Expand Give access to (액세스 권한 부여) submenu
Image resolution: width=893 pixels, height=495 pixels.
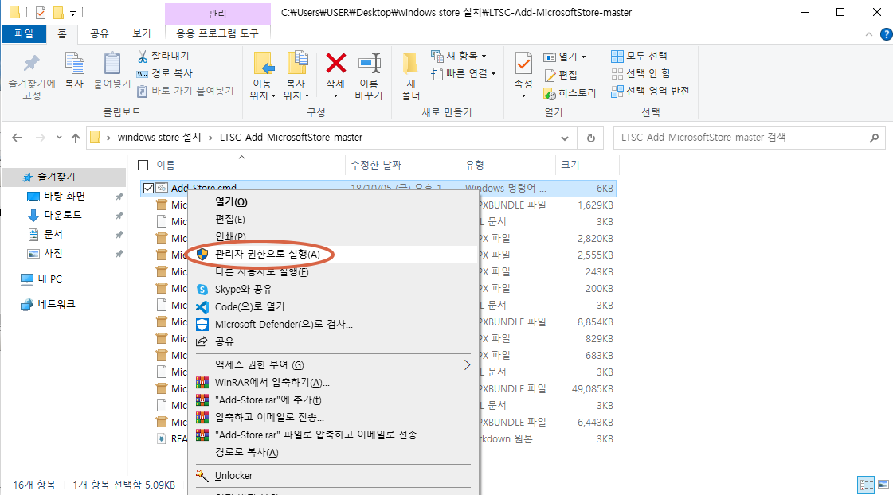(333, 365)
